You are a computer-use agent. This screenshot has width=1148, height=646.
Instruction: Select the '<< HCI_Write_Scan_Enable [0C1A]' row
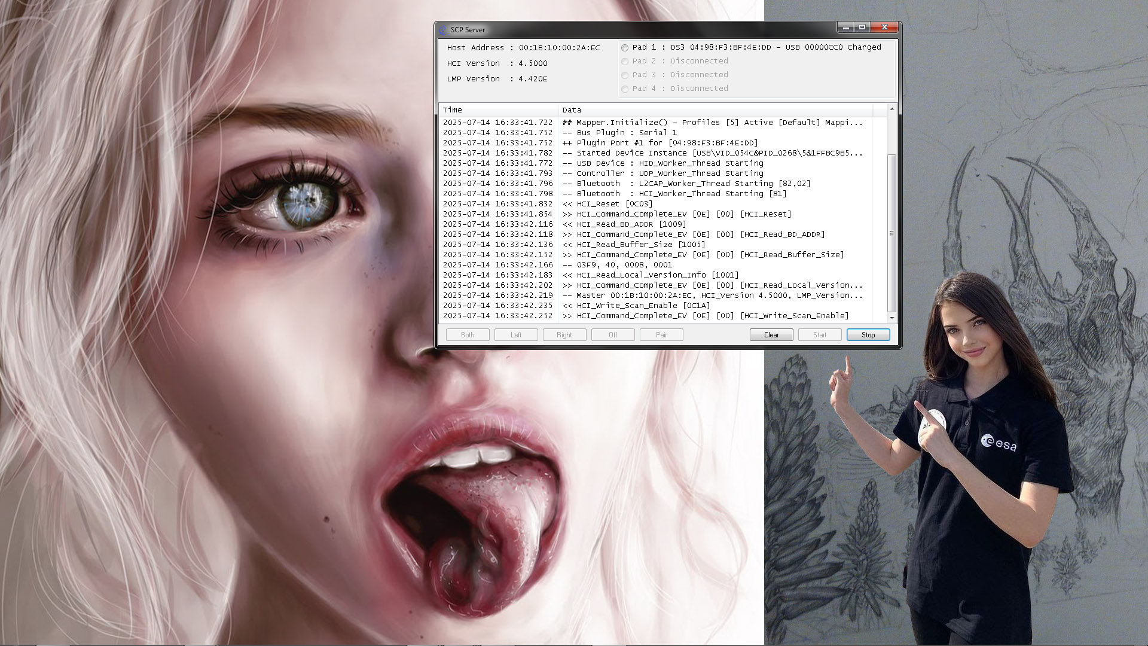point(655,306)
